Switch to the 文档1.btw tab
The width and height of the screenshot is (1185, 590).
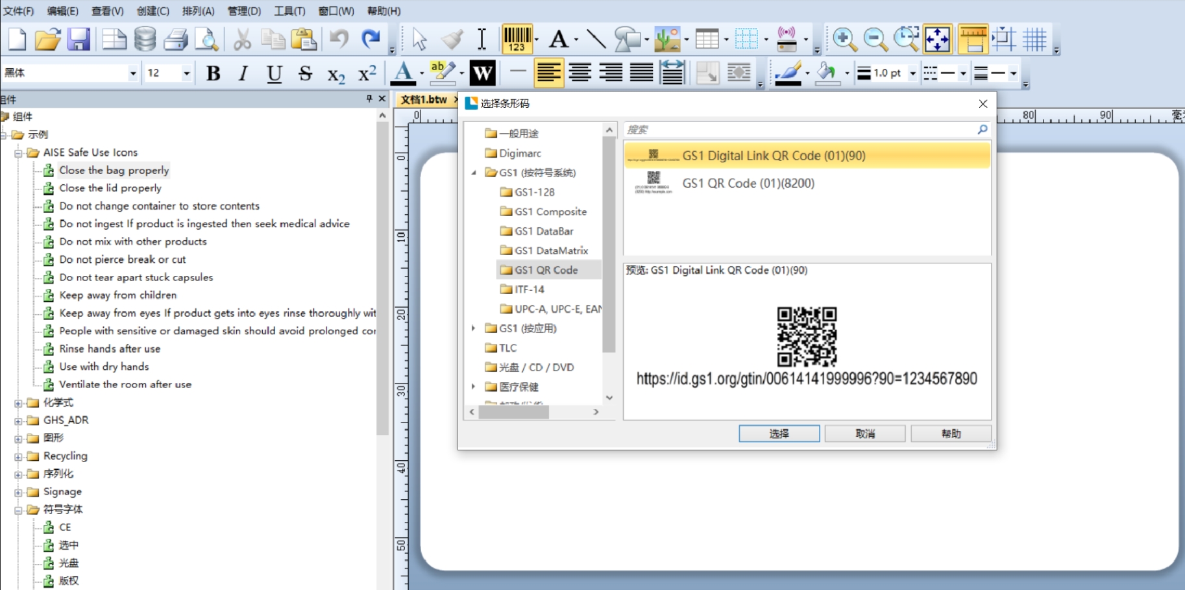pos(424,99)
